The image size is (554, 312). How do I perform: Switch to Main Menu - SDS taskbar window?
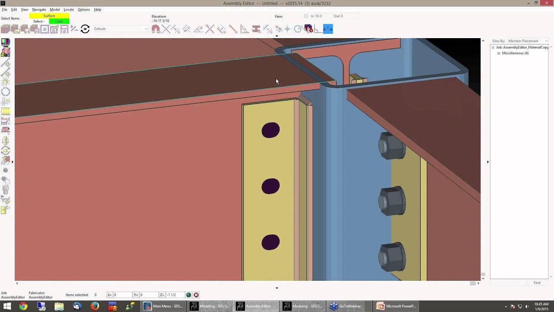pyautogui.click(x=164, y=306)
